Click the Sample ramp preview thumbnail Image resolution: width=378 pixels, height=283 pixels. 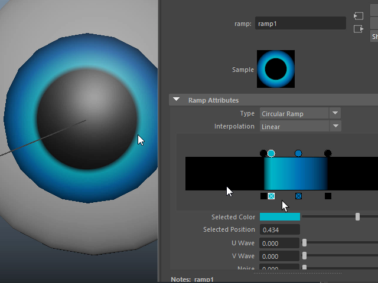coord(275,69)
